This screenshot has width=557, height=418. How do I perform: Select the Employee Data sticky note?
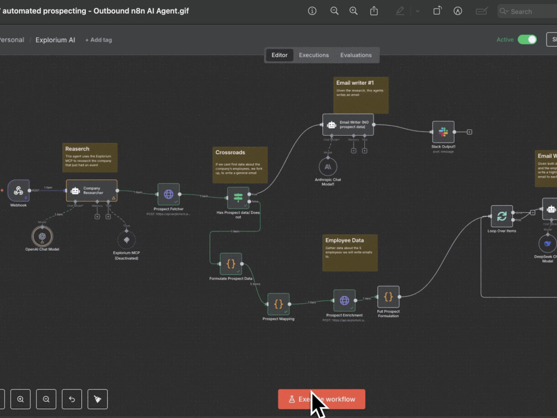(x=350, y=252)
